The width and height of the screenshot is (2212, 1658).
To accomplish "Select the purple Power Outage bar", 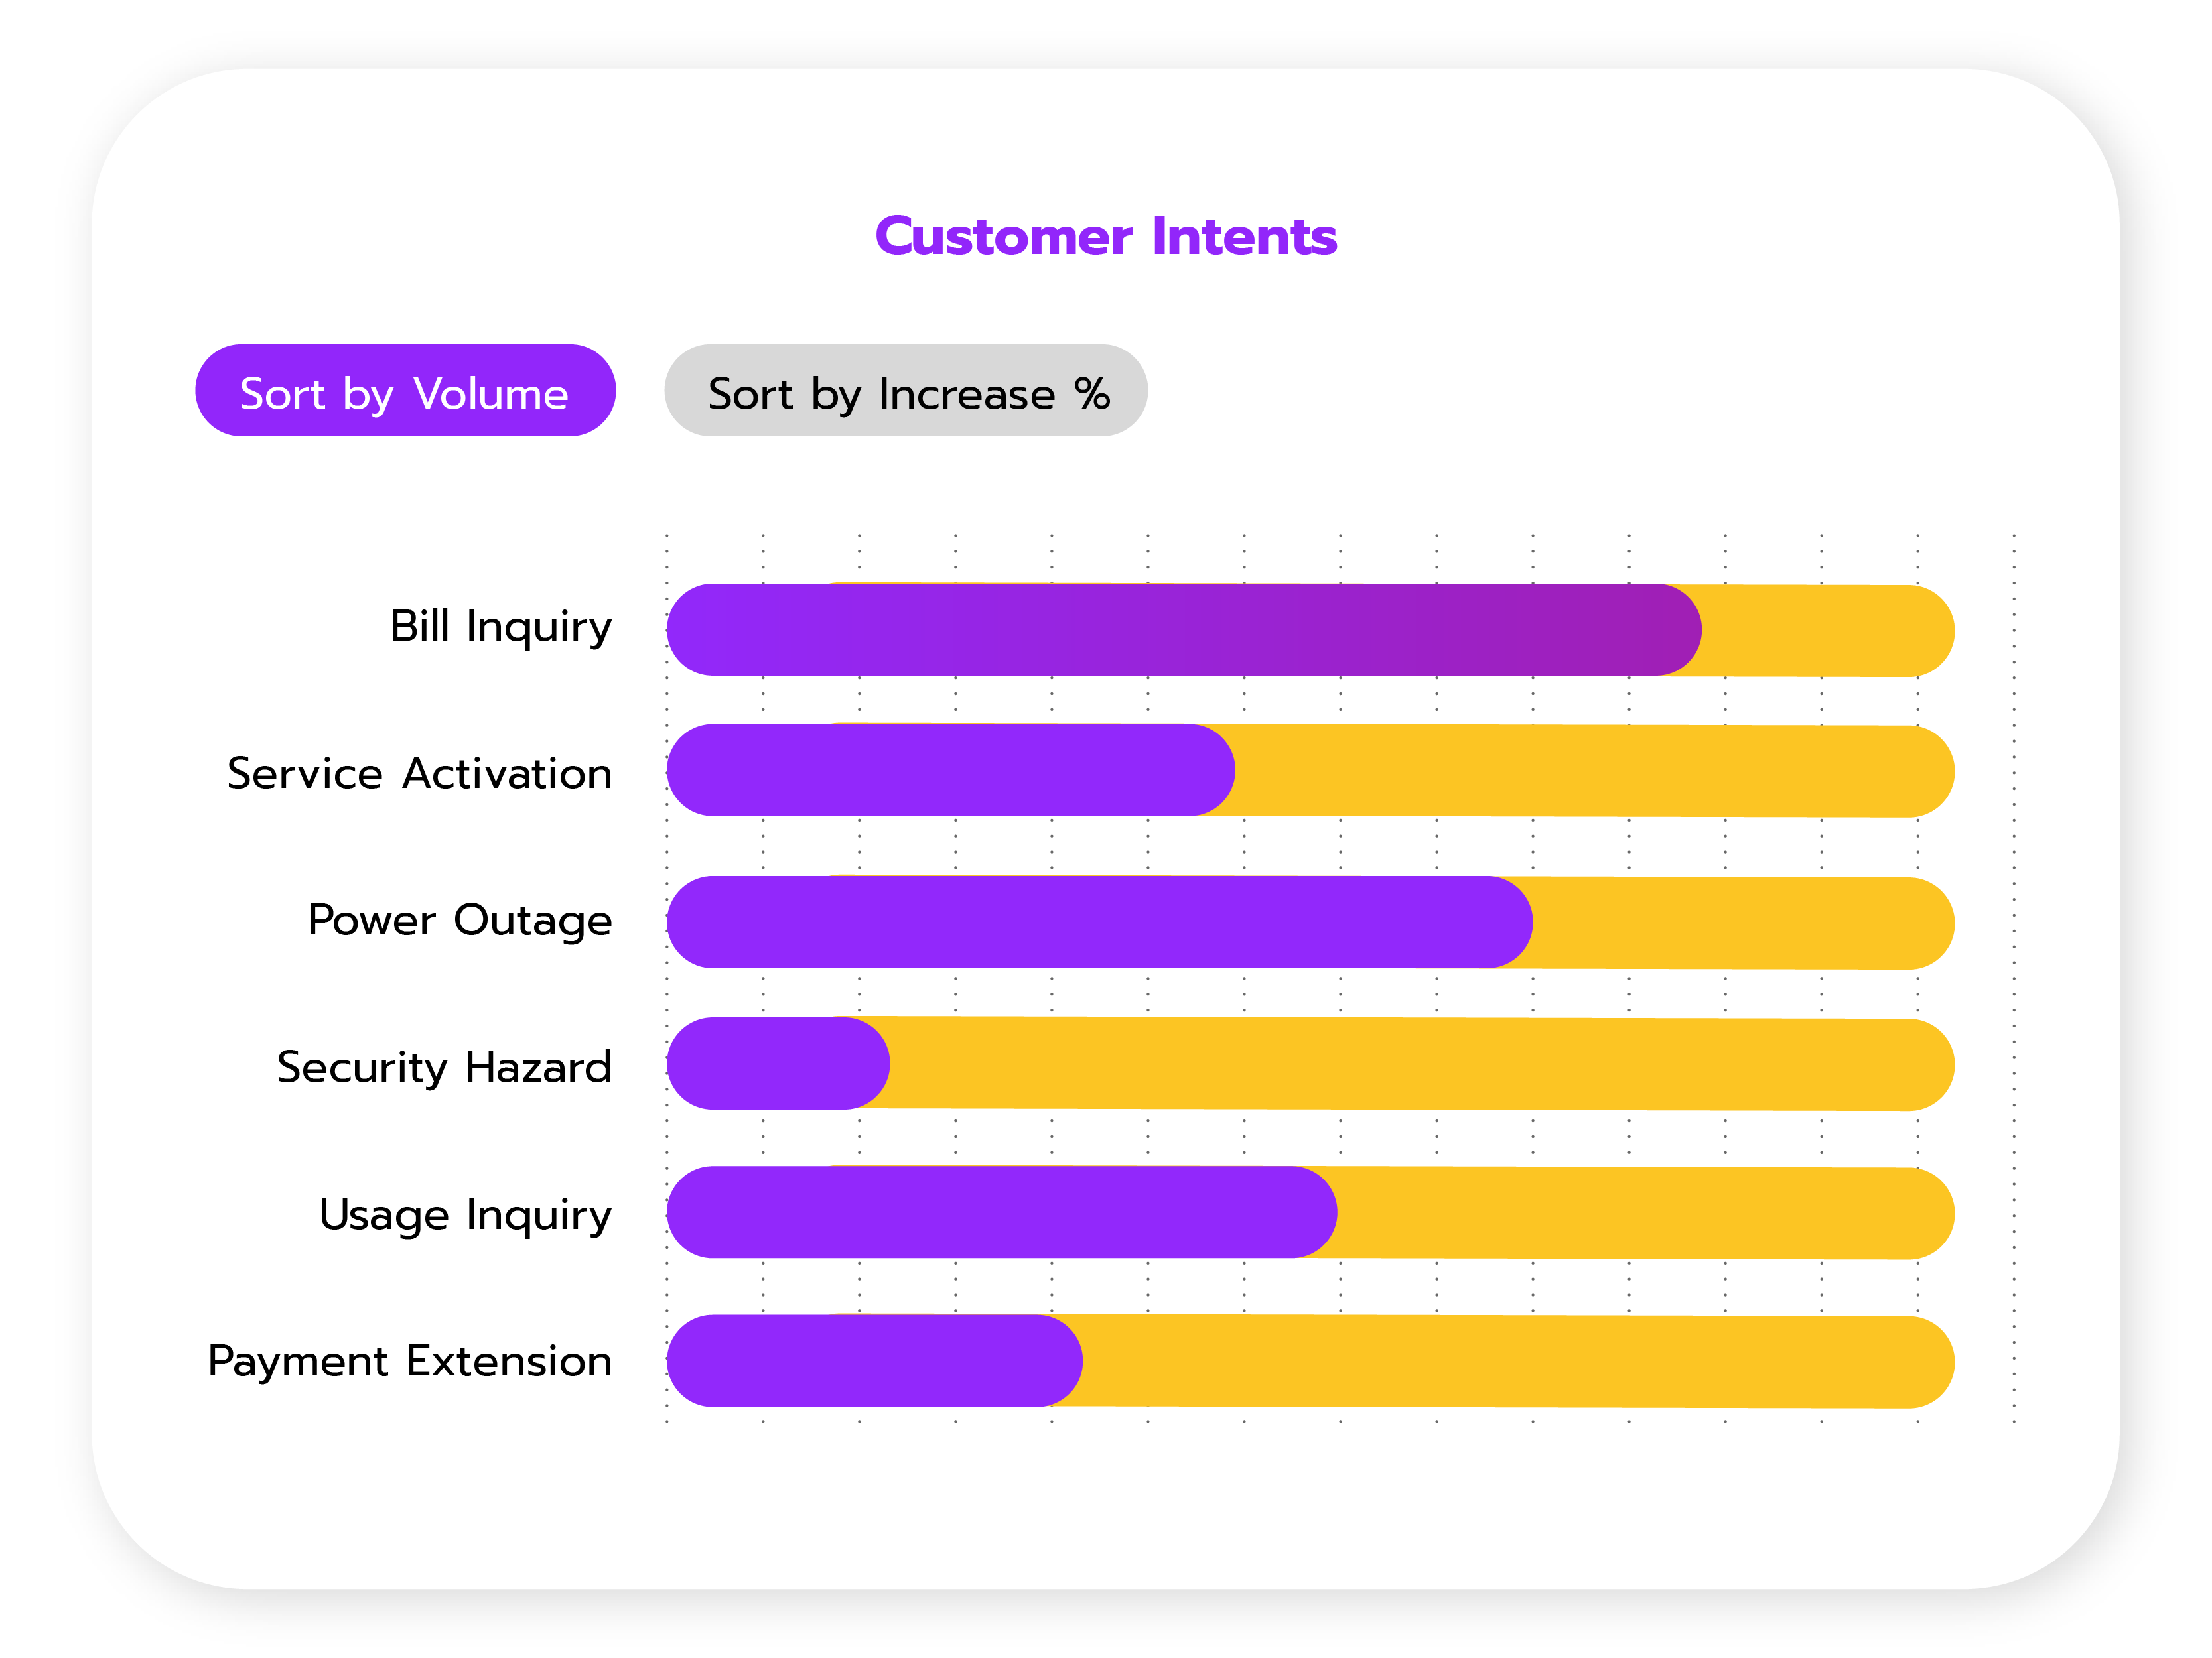I will 1100,923.
